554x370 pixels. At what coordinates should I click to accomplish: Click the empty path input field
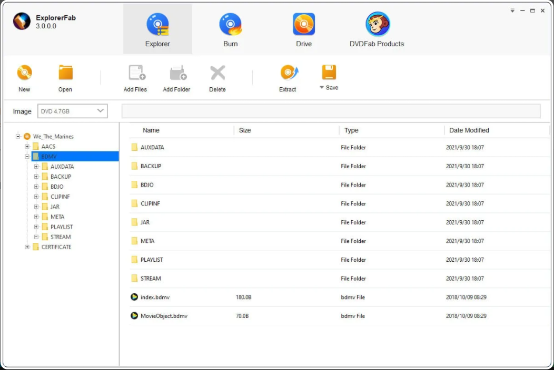tap(331, 111)
